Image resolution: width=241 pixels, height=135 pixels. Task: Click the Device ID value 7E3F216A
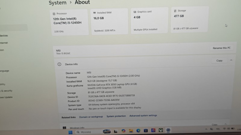pyautogui.click(x=111, y=96)
